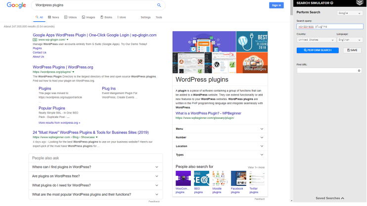Click the Sign in button
367x206 pixels.
click(276, 5)
